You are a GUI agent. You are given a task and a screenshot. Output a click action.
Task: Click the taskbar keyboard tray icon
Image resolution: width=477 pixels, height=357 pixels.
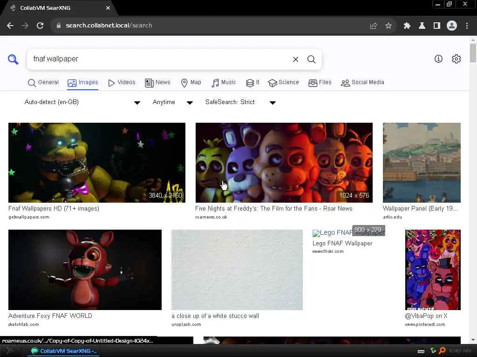click(x=421, y=351)
